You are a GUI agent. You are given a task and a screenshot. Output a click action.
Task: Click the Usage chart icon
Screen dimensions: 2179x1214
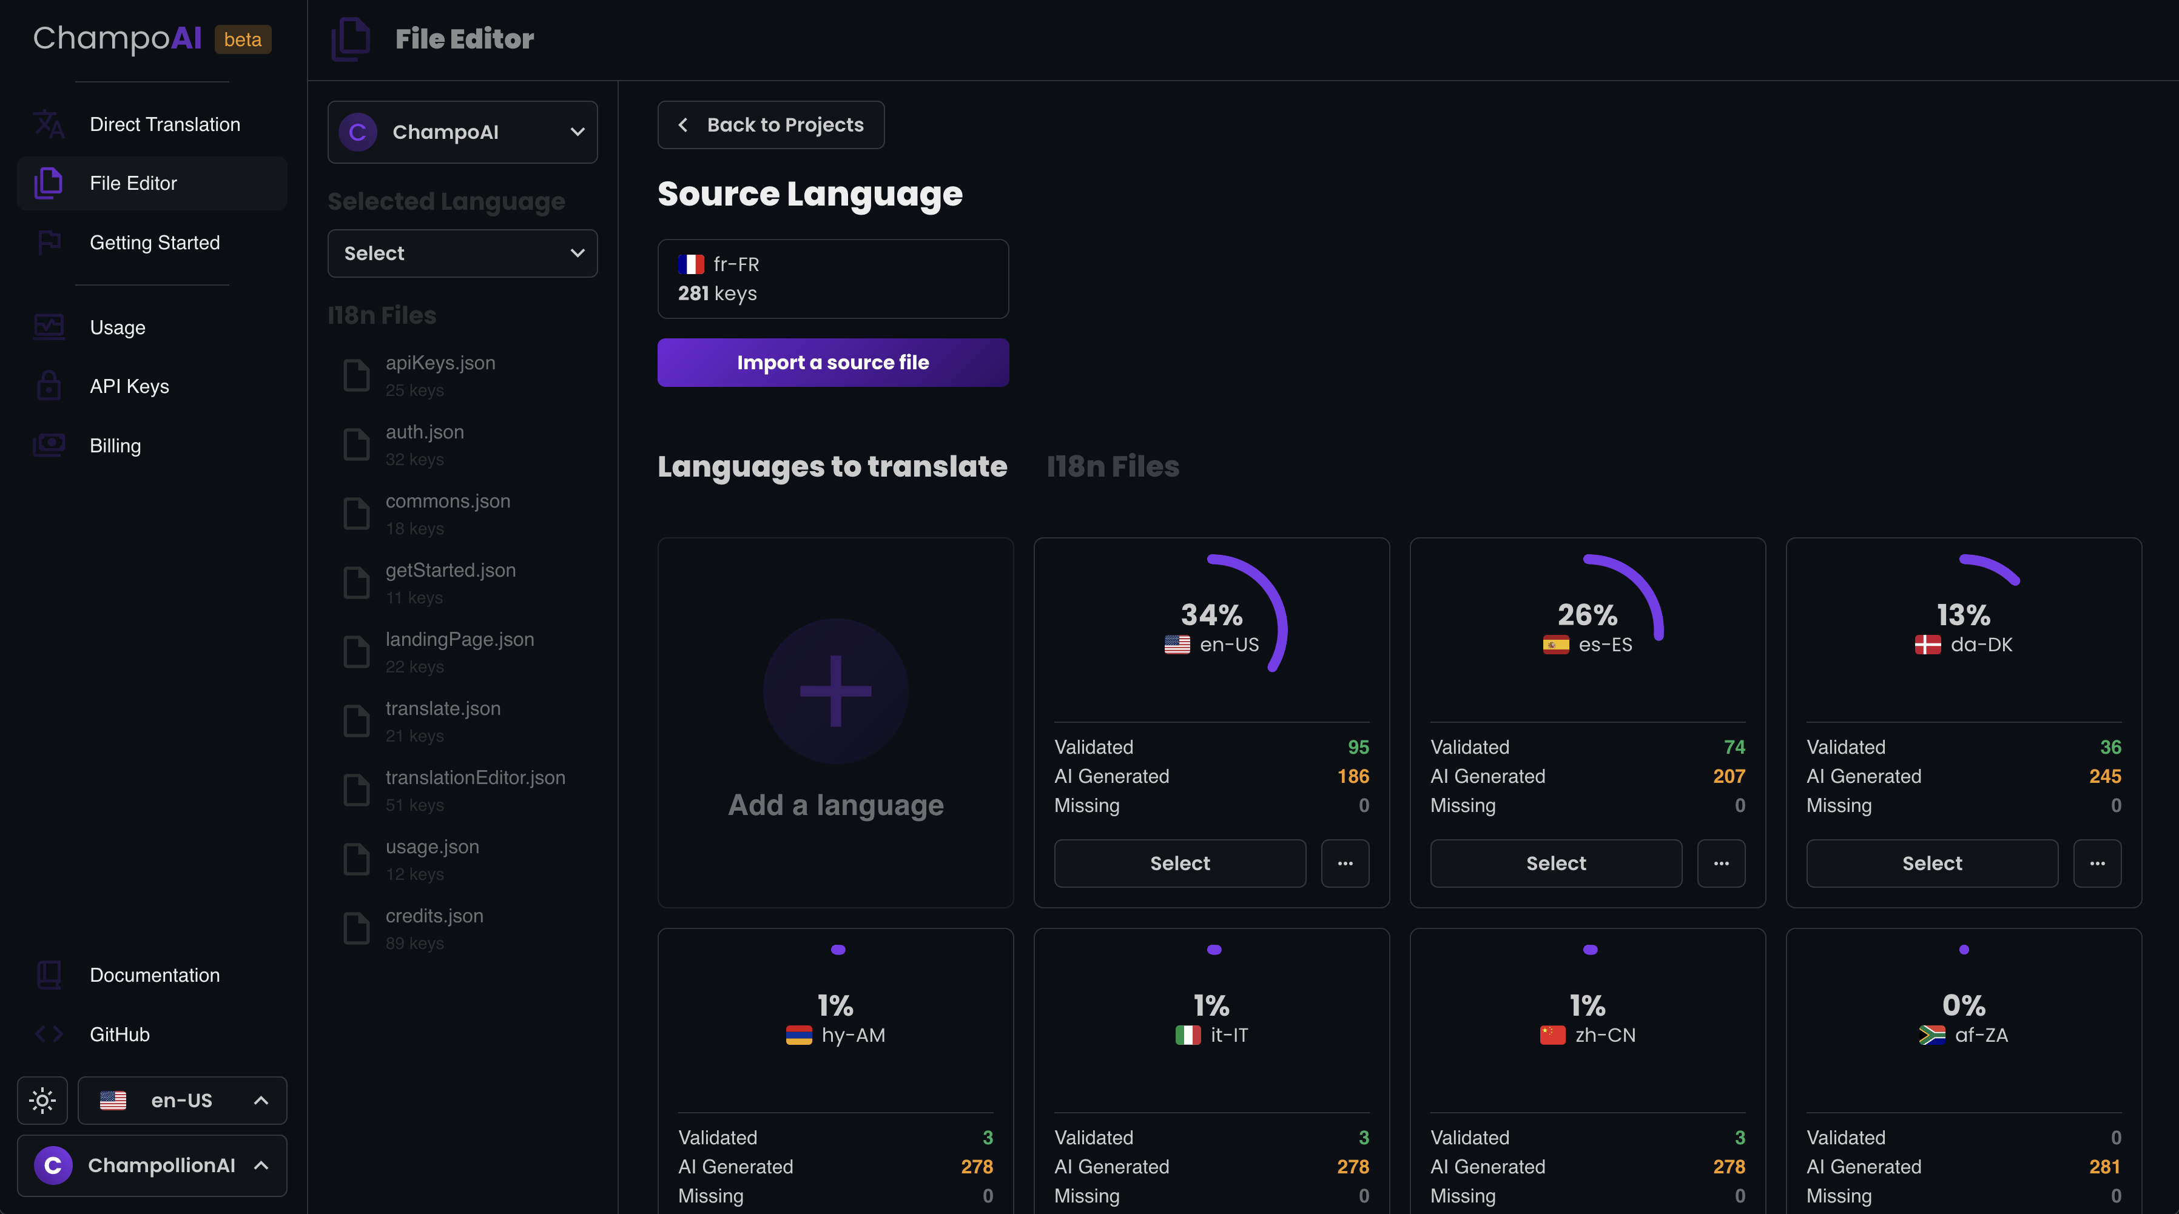(48, 327)
